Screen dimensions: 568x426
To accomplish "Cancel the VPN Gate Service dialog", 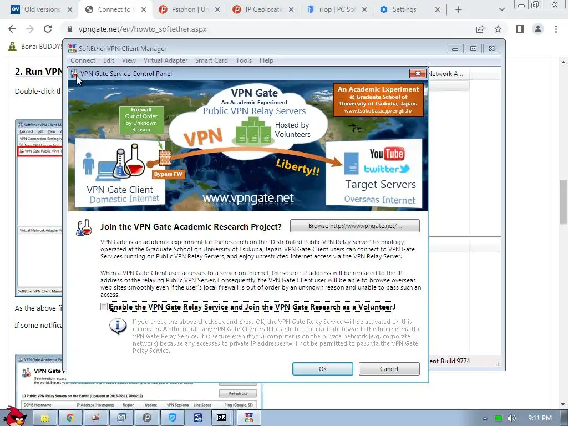I will 389,369.
